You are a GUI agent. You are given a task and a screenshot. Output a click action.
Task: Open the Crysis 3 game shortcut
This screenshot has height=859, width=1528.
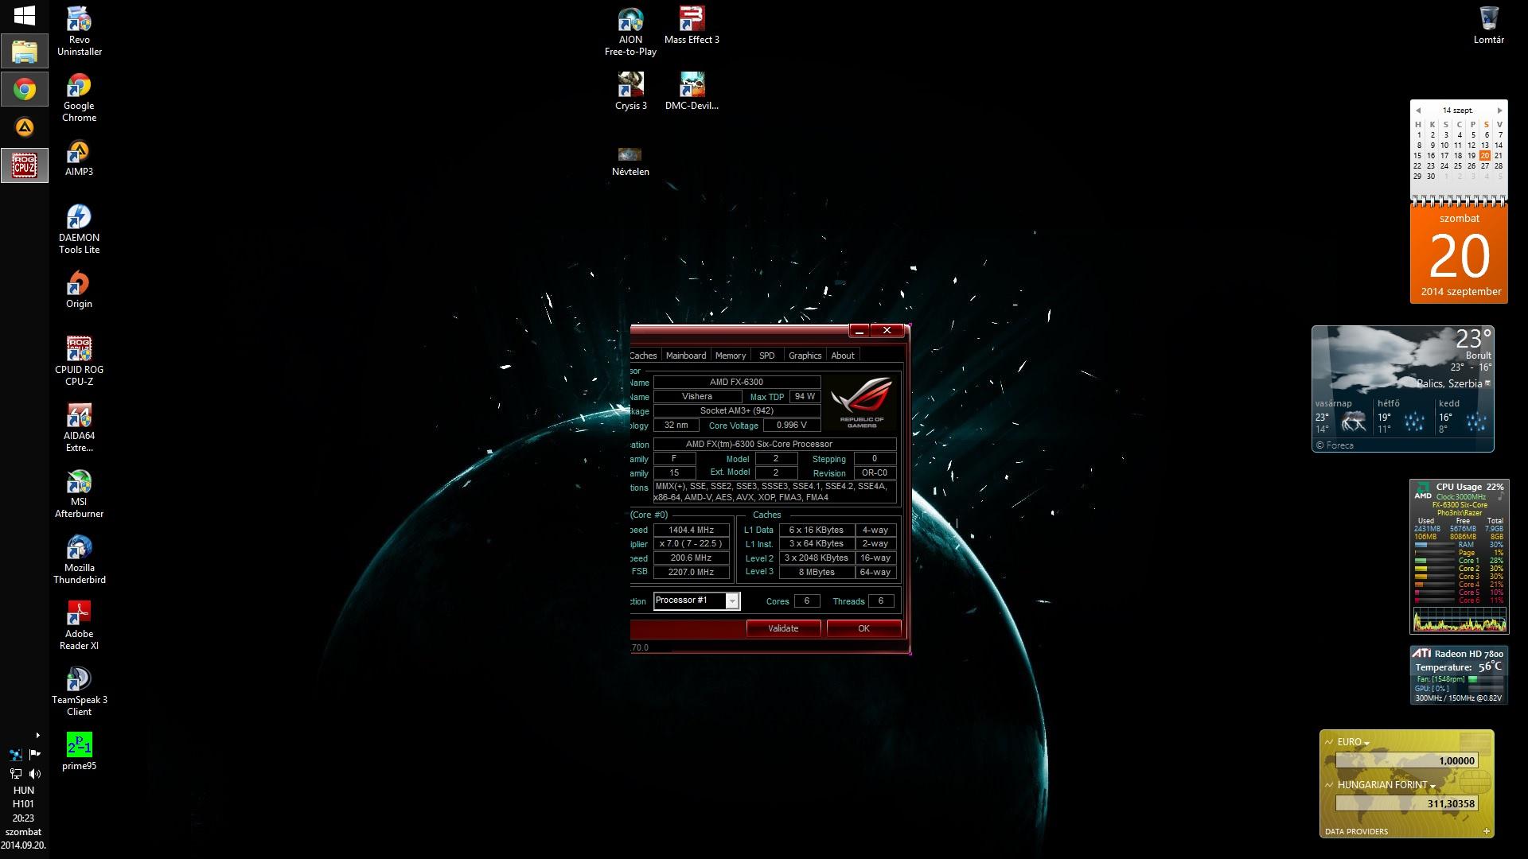(630, 86)
